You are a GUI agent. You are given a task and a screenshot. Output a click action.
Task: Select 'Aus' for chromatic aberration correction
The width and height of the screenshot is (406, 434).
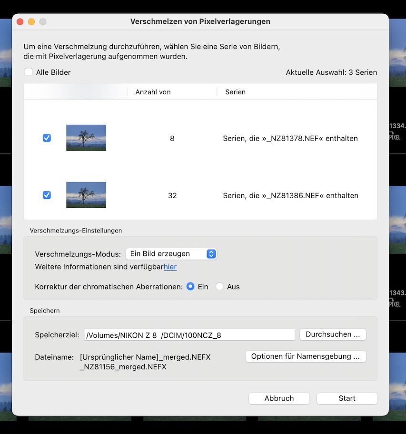tap(219, 287)
